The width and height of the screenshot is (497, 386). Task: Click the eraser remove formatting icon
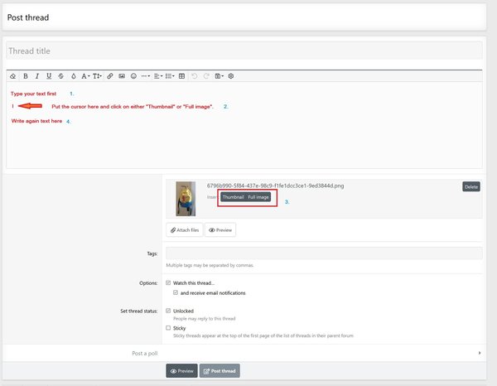pos(12,75)
